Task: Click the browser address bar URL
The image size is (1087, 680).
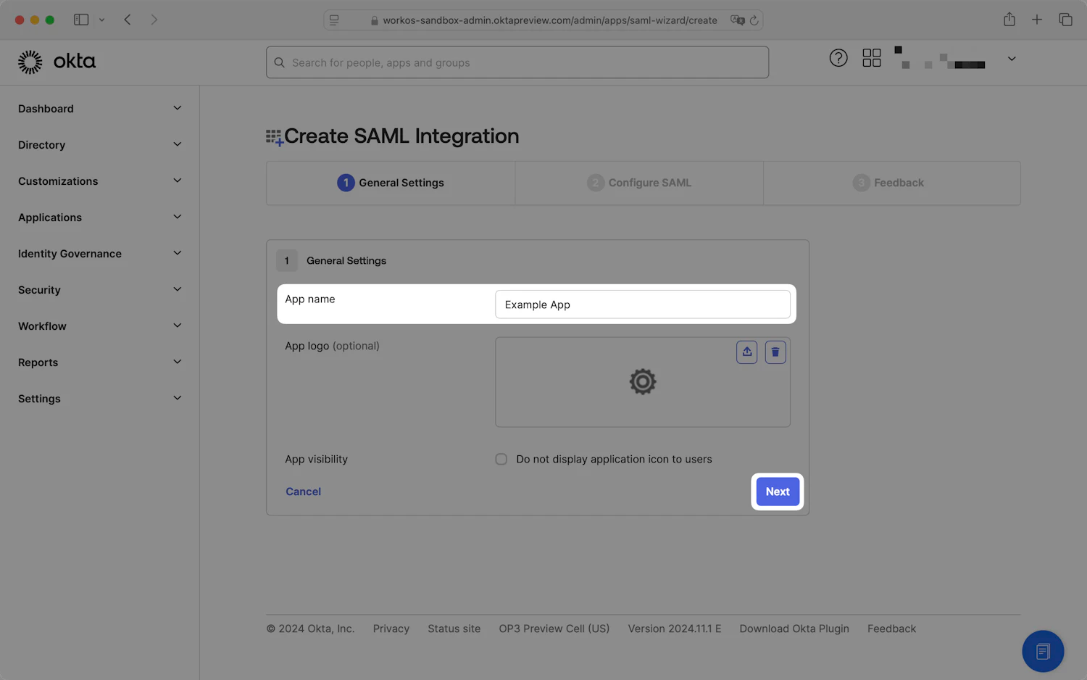Action: click(550, 20)
